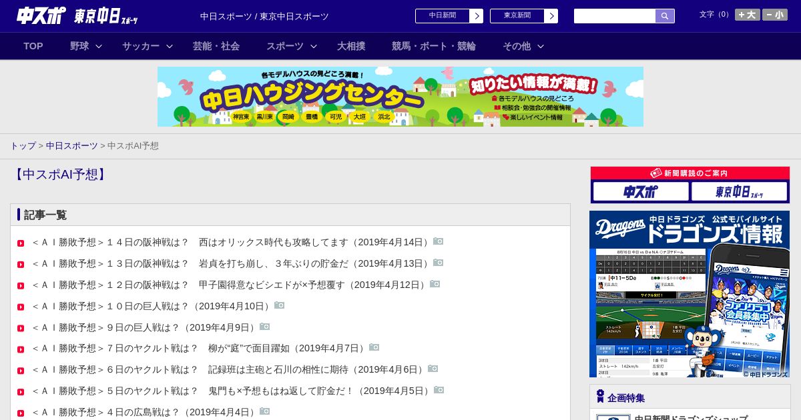801x420 pixels.
Task: Click red bullet icon for 12日の阪神戦
Action: coord(21,286)
